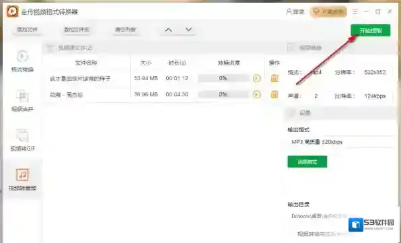
Task: Click the green 选择格式 choose format button
Action: coord(307,162)
